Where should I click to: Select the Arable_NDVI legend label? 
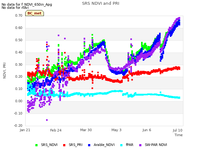tap(104, 145)
